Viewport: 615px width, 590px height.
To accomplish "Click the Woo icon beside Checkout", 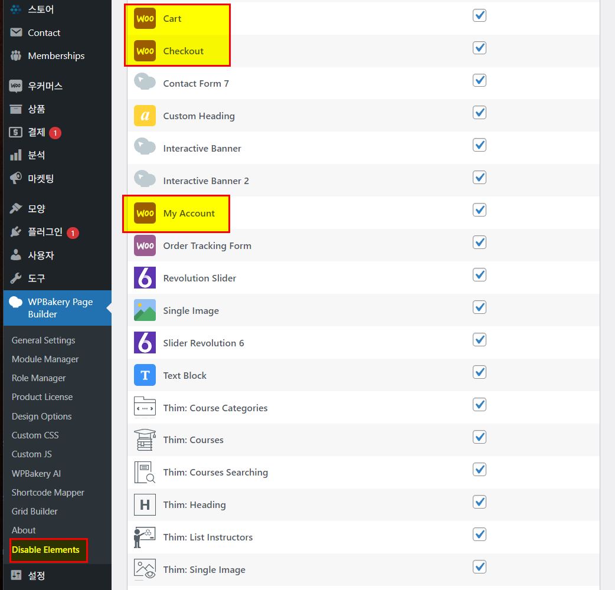I will [145, 51].
